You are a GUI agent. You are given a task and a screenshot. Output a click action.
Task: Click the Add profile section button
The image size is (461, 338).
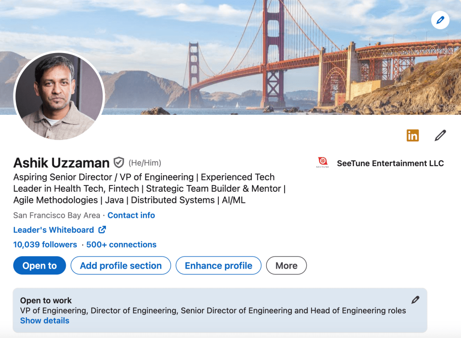[x=121, y=266]
